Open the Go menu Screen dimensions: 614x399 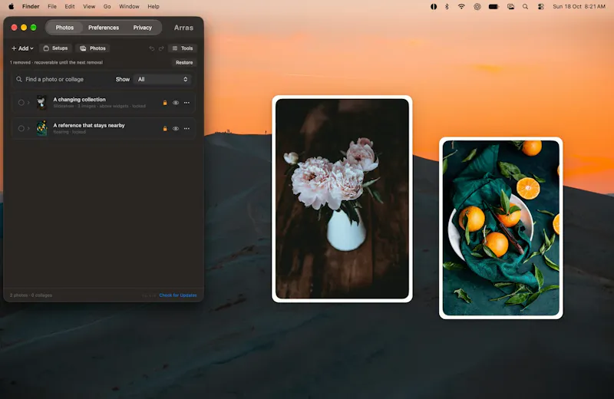[x=107, y=6]
